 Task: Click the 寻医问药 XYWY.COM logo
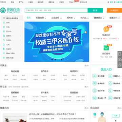click(x=10, y=10)
